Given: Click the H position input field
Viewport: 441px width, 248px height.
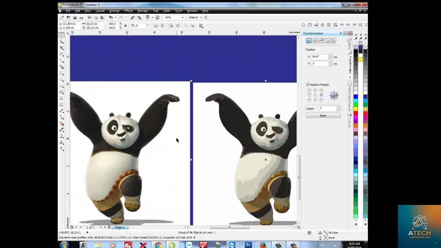Looking at the screenshot, I should click(319, 56).
